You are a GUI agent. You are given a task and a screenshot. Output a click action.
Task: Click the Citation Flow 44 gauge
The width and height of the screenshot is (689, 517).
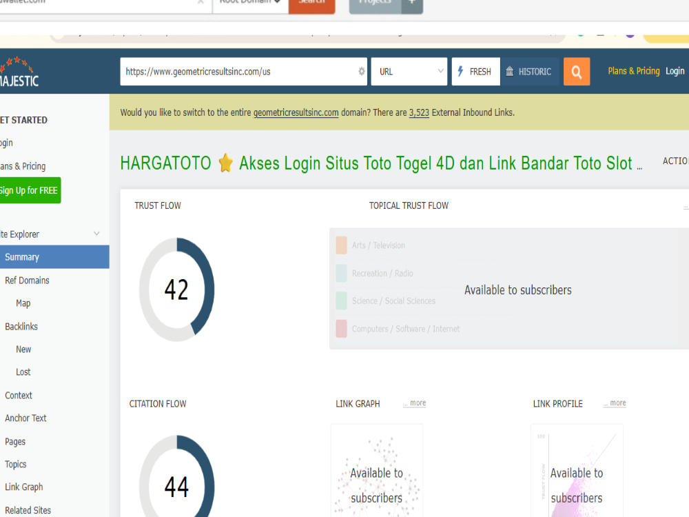click(x=176, y=477)
